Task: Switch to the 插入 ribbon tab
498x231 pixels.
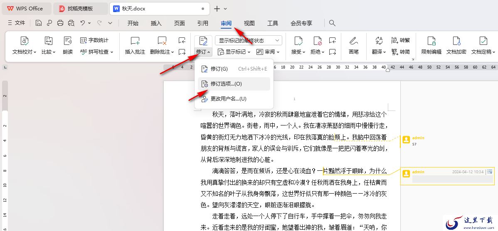Action: [x=156, y=23]
